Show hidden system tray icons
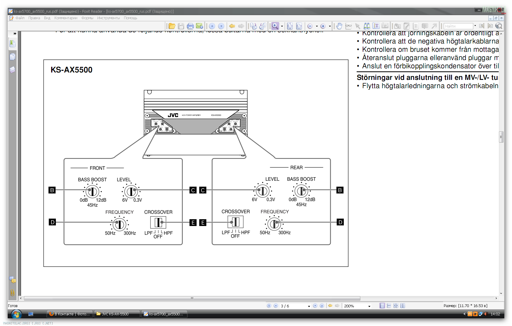This screenshot has height=326, width=512. 464,314
